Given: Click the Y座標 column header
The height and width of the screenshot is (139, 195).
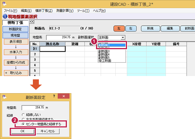Looking at the screenshot, I should [x=156, y=44].
